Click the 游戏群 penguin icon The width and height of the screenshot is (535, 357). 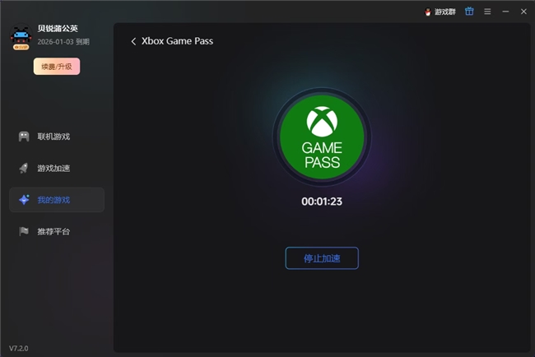pyautogui.click(x=428, y=12)
